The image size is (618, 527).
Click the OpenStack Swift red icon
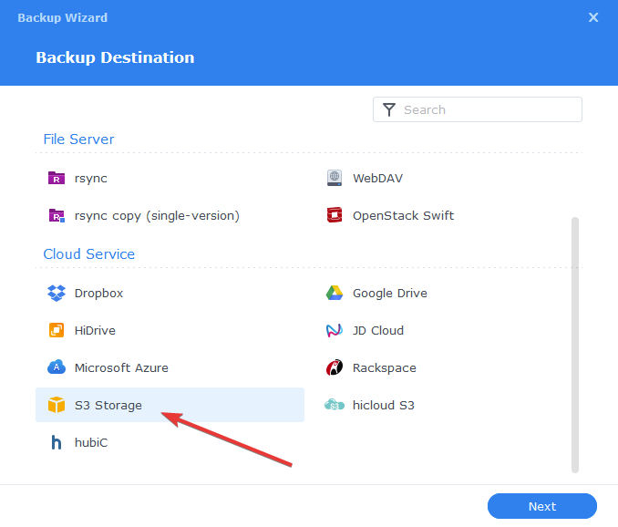point(335,215)
